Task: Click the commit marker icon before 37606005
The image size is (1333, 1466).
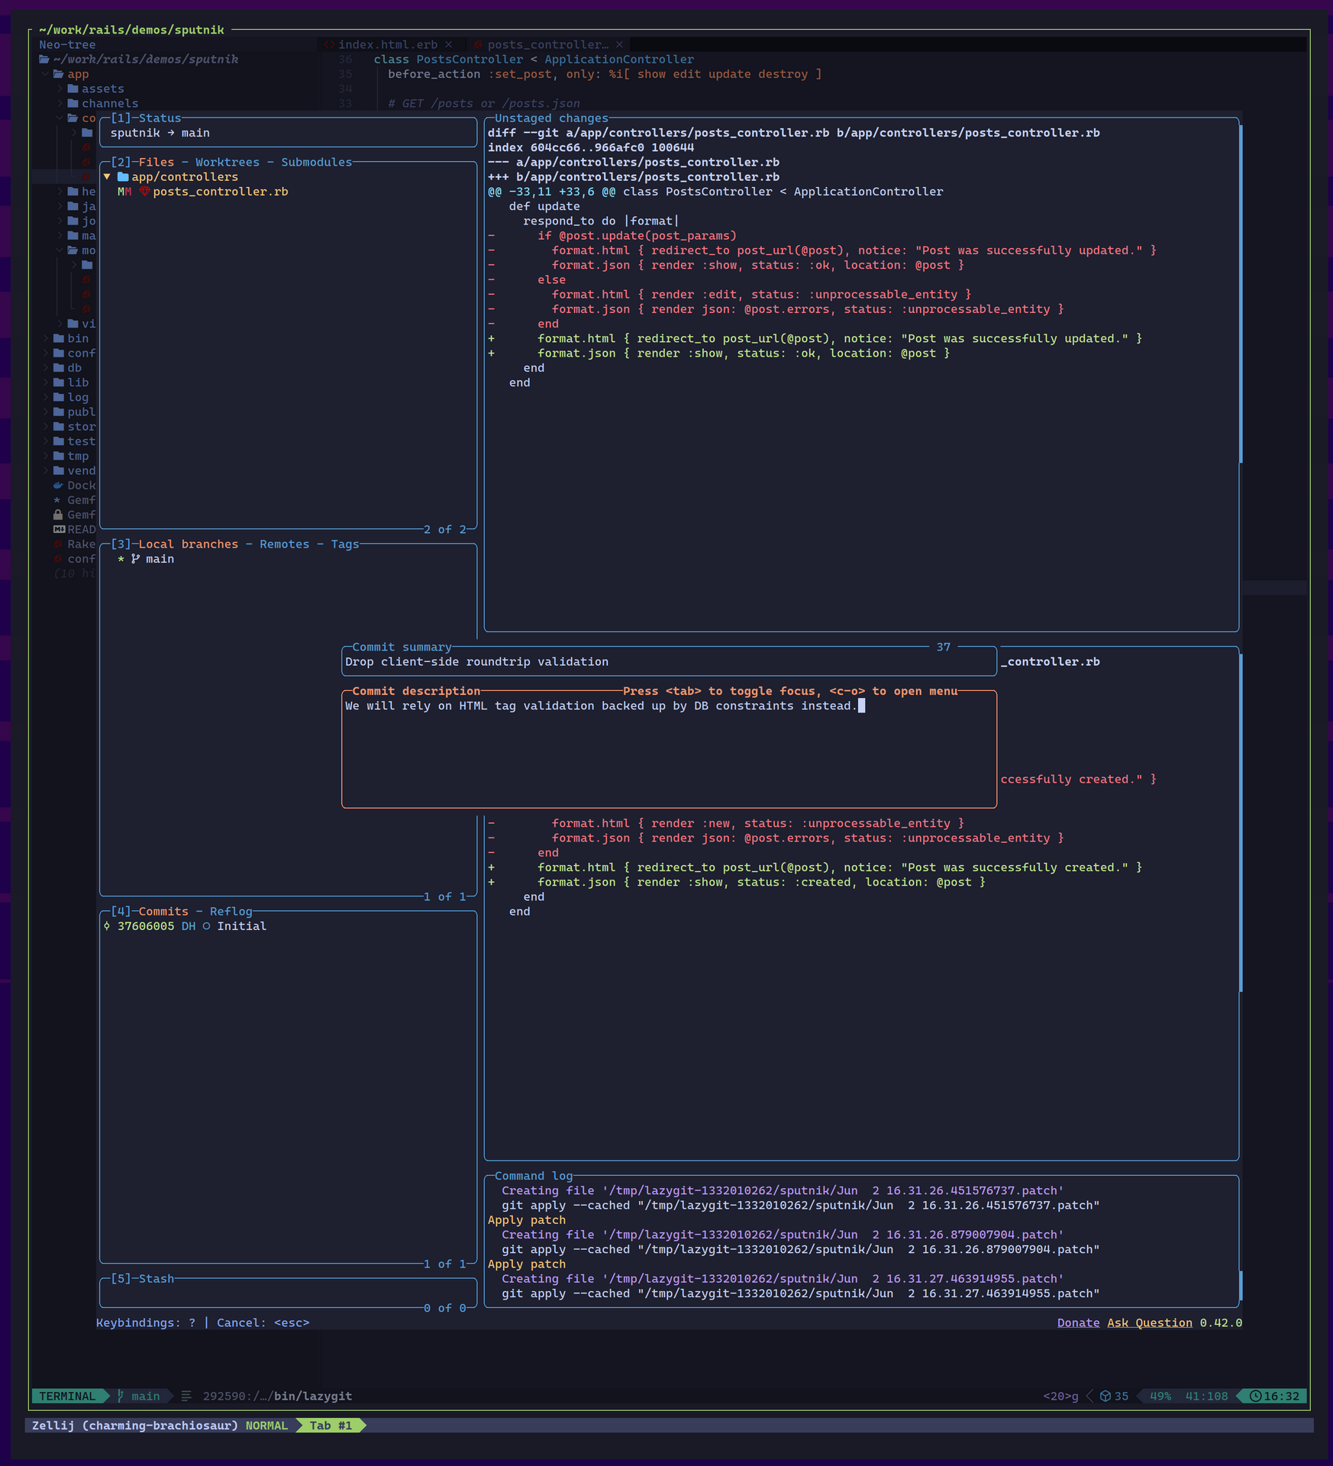Action: point(107,926)
